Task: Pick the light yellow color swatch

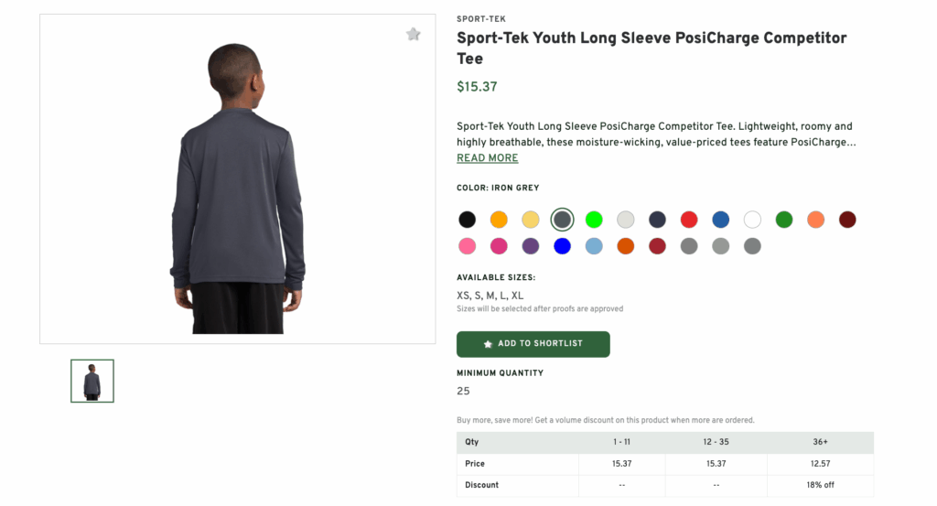Action: point(531,220)
